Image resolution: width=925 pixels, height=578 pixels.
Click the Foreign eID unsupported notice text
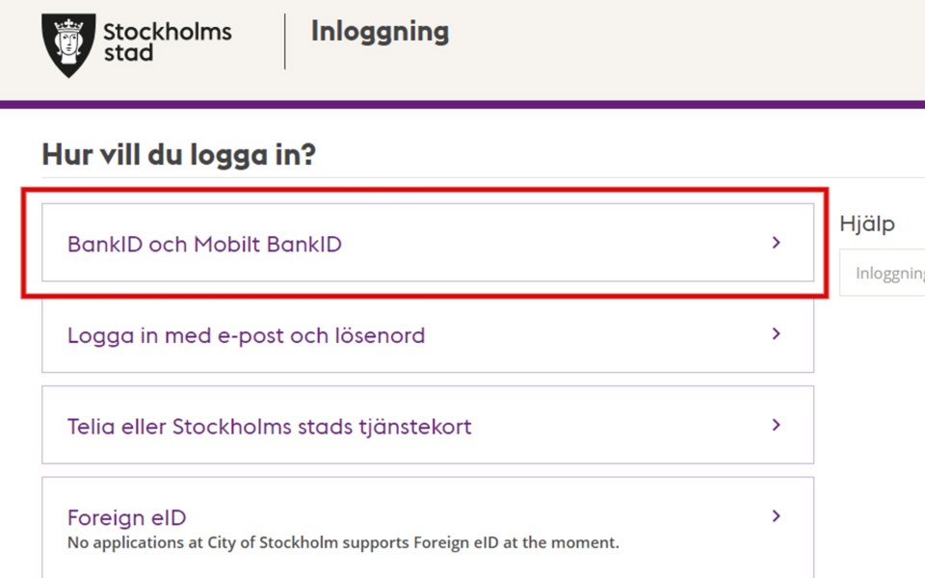[x=343, y=542]
